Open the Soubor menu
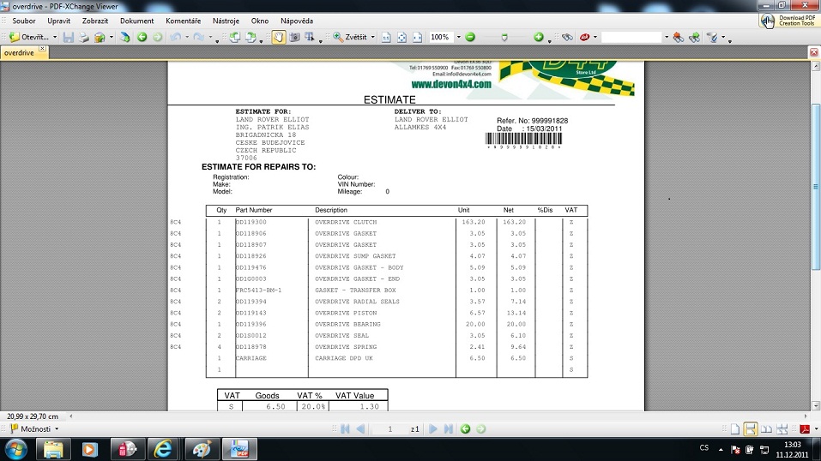Viewport: 821px width, 461px height. point(23,20)
